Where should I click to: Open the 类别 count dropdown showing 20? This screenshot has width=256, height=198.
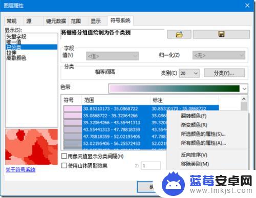point(189,73)
